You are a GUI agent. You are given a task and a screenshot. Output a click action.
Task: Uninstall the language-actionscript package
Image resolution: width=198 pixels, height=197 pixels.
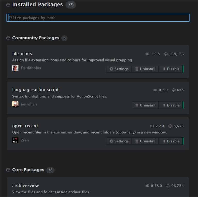point(145,105)
